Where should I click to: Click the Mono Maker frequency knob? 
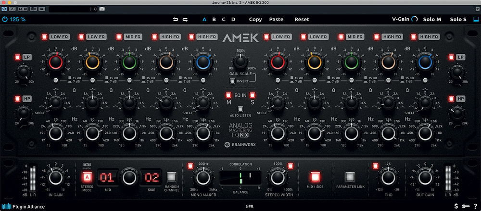tap(203, 177)
